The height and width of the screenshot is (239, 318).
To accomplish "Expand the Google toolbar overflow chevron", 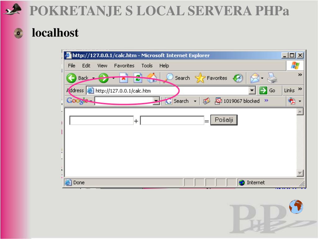I will 266,101.
